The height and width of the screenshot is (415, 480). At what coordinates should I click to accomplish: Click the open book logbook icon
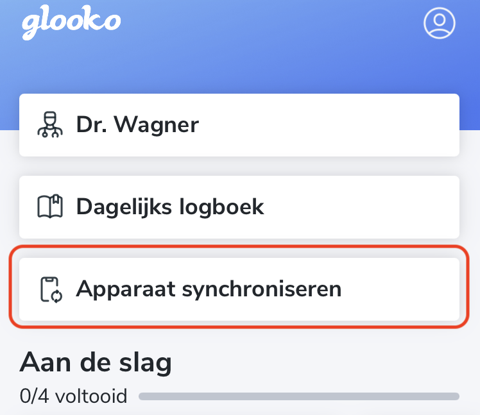point(50,207)
